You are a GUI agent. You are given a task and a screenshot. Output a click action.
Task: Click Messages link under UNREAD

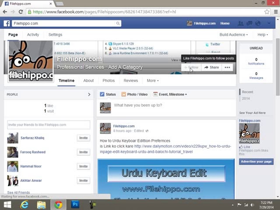coord(256,78)
